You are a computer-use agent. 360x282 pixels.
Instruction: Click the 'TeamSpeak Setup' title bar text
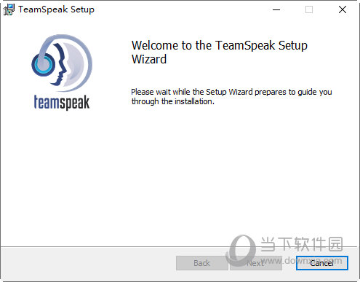coord(56,9)
